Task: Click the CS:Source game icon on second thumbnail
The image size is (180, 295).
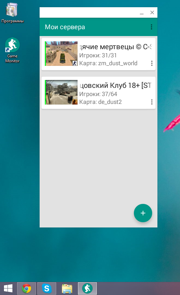Action: pos(75,102)
